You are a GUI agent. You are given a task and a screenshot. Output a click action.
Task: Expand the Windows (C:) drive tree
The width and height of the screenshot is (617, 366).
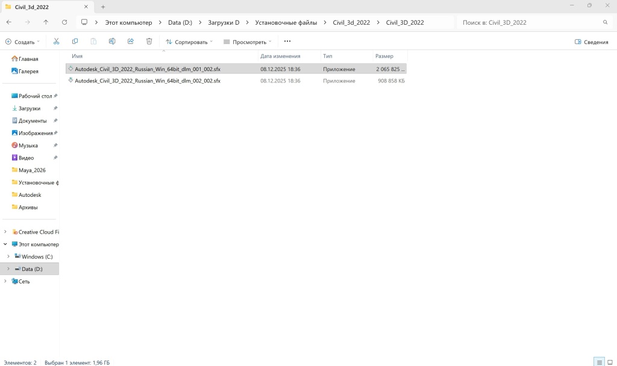[8, 256]
